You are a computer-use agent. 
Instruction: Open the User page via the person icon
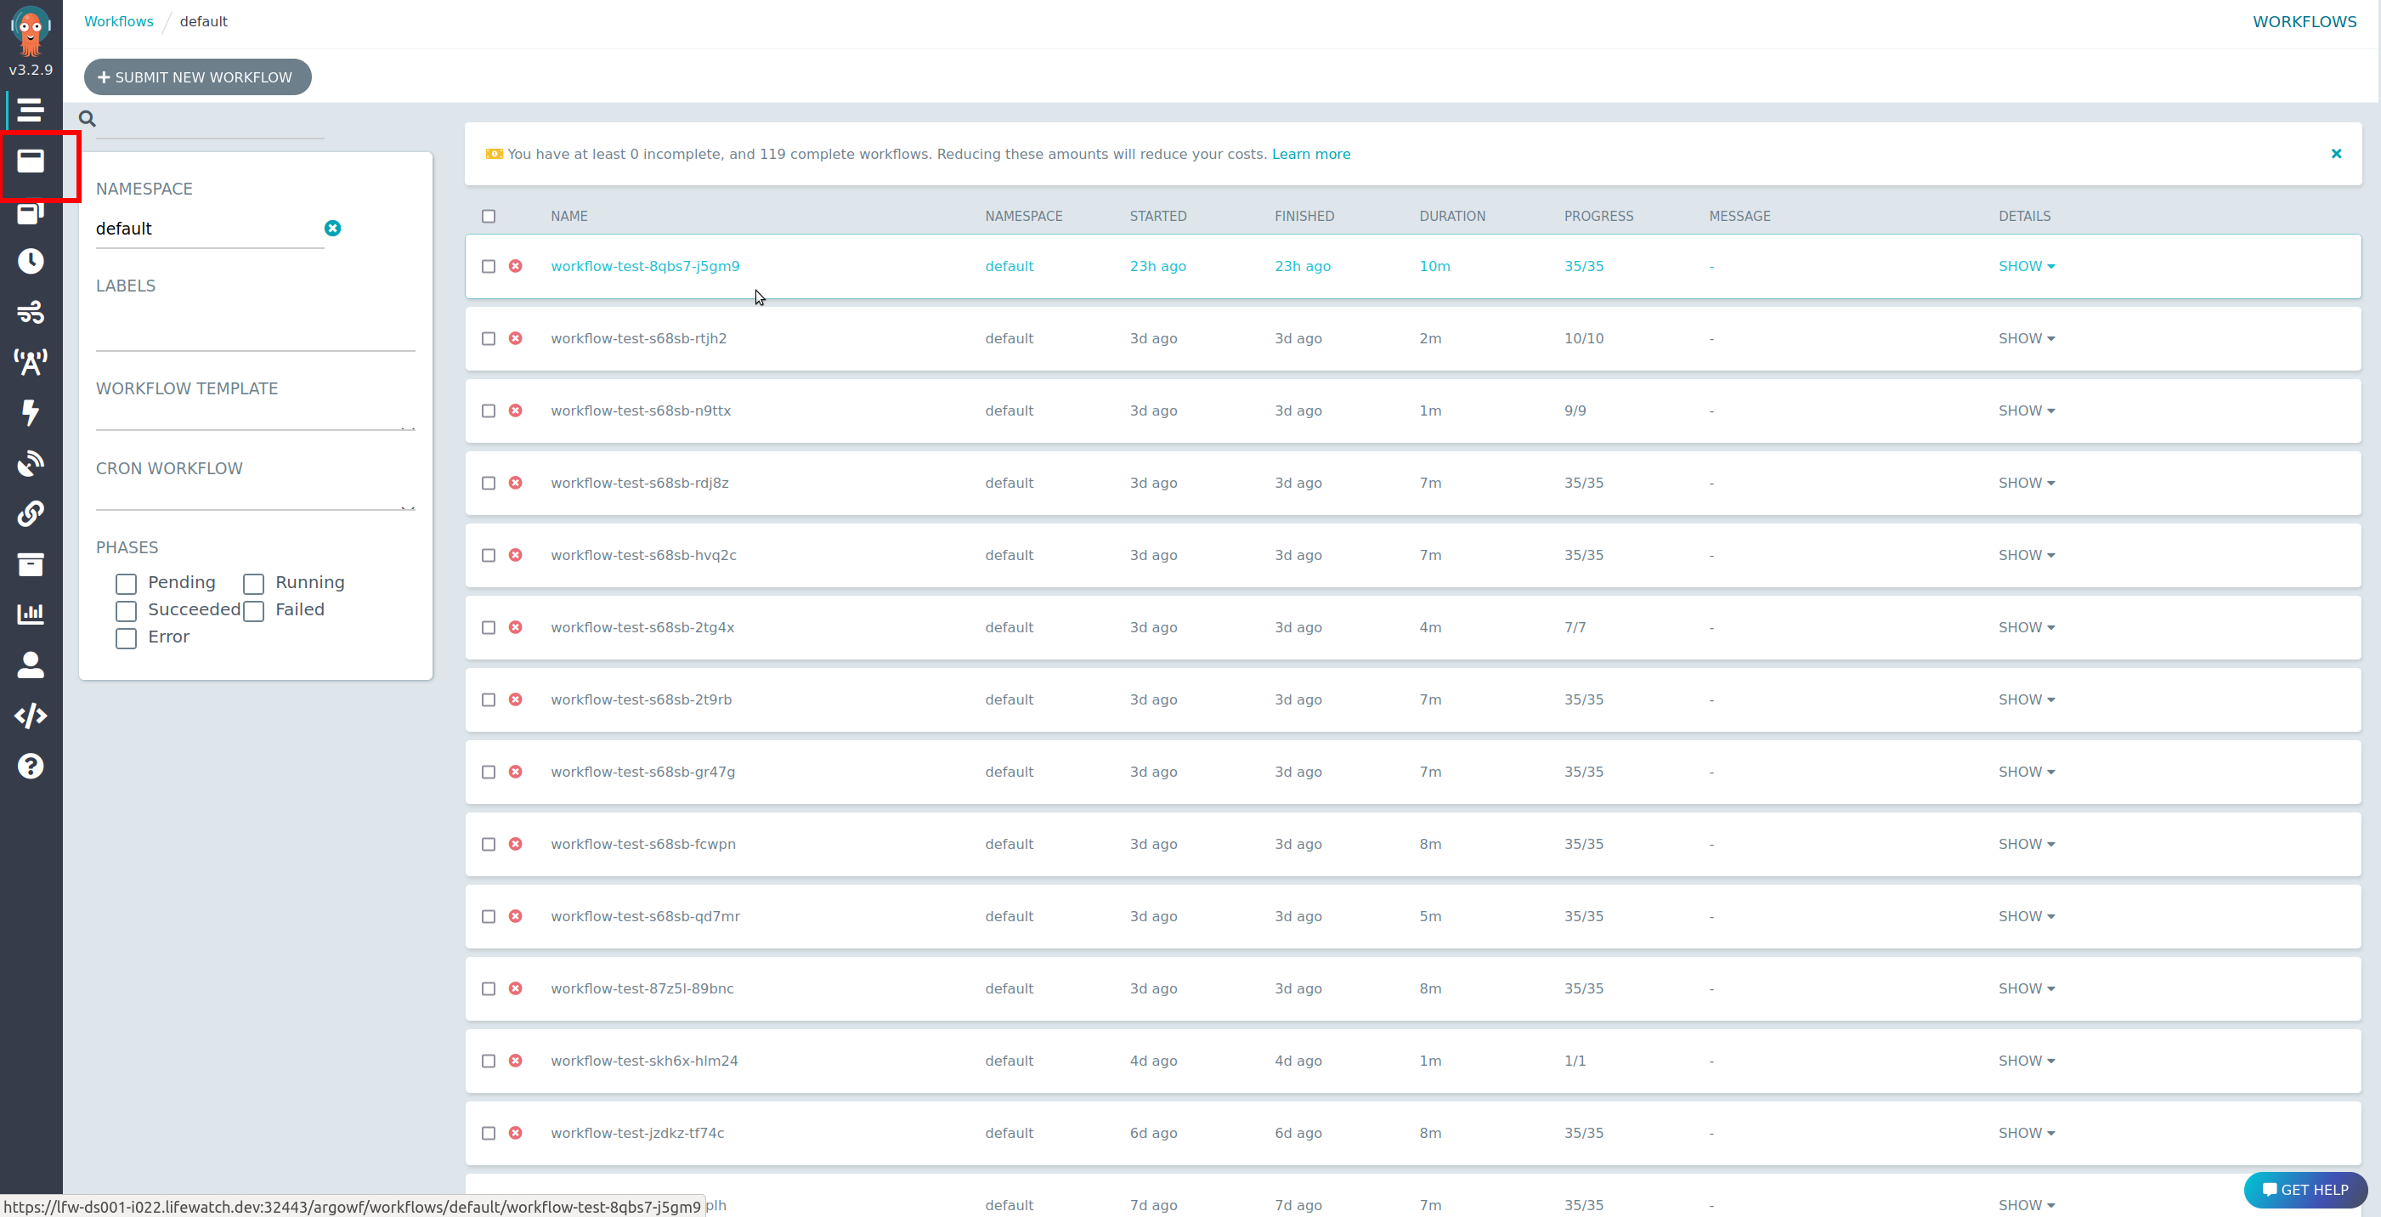[x=31, y=665]
